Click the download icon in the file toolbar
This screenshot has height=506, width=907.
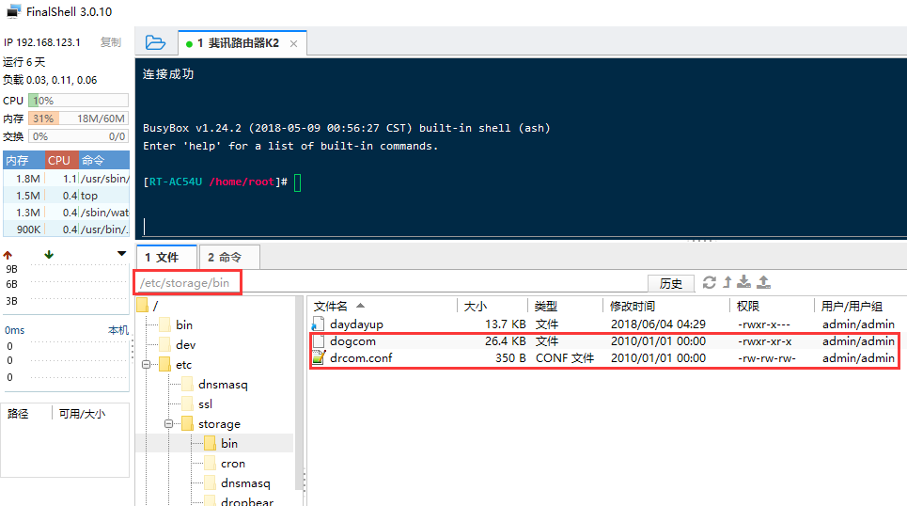[743, 282]
